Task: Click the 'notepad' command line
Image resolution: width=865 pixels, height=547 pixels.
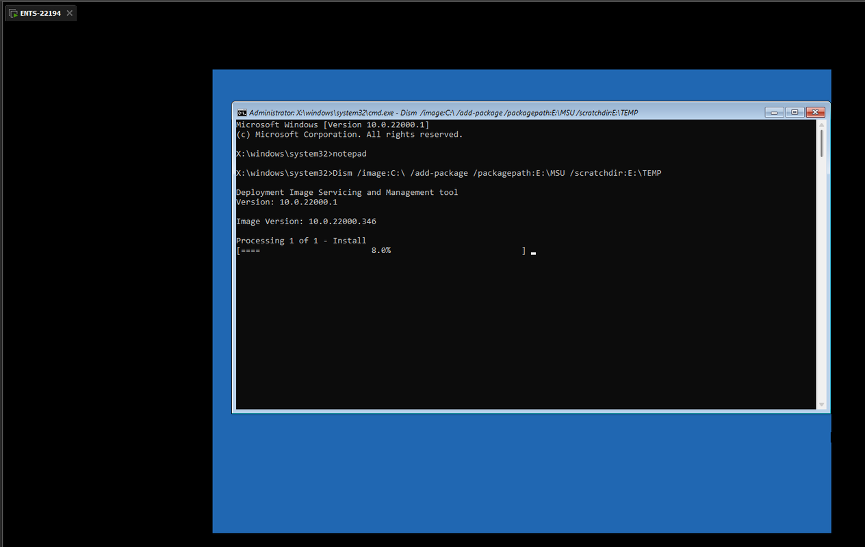Action: (301, 154)
